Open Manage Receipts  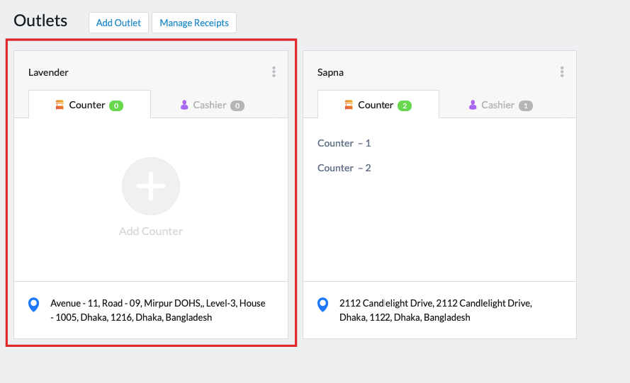click(194, 23)
